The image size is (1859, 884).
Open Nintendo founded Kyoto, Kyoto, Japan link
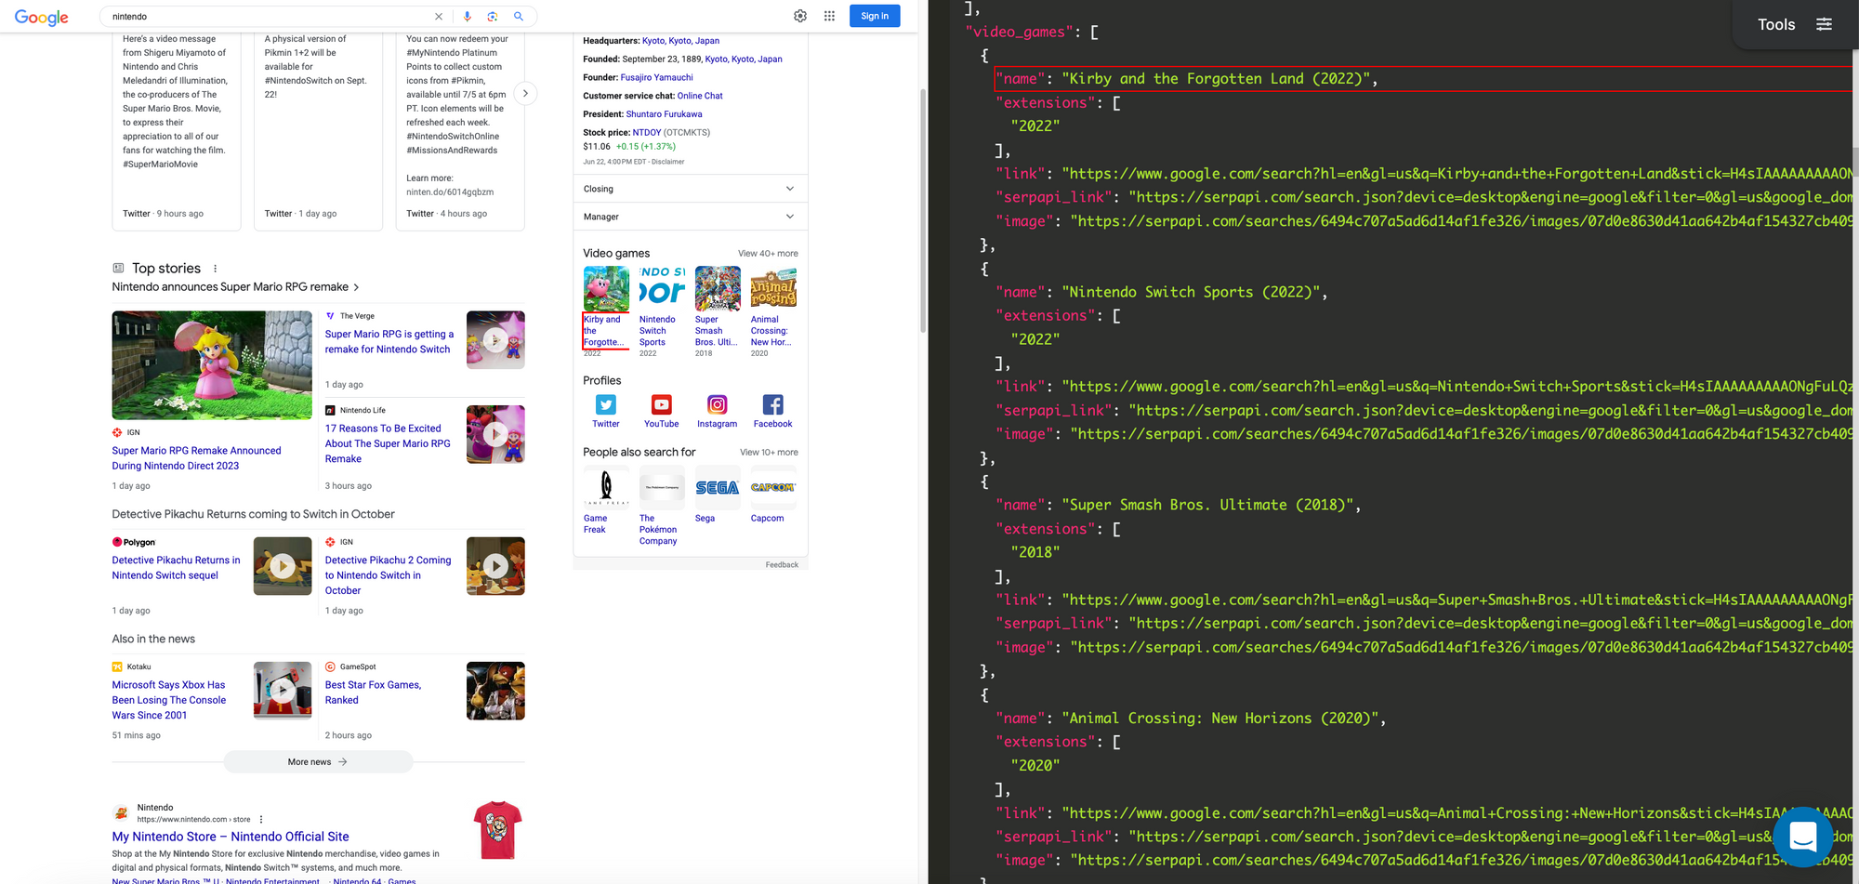[744, 59]
